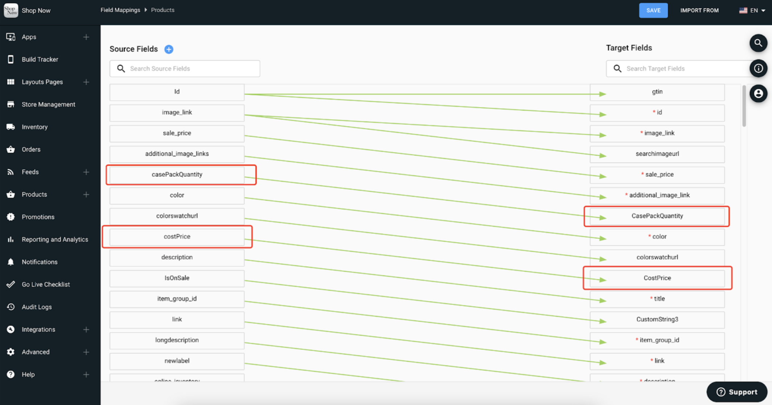
Task: Expand the Layouts Pages submenu
Action: point(86,82)
